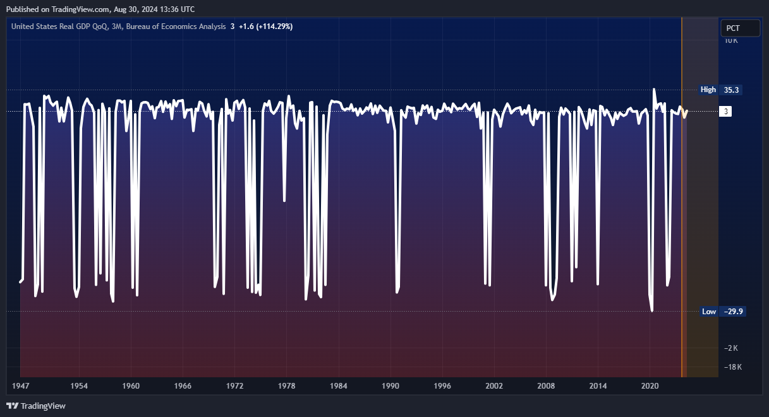Screen dimensions: 769x417
Task: Click the 1972 year label on time axis
Action: (x=234, y=385)
